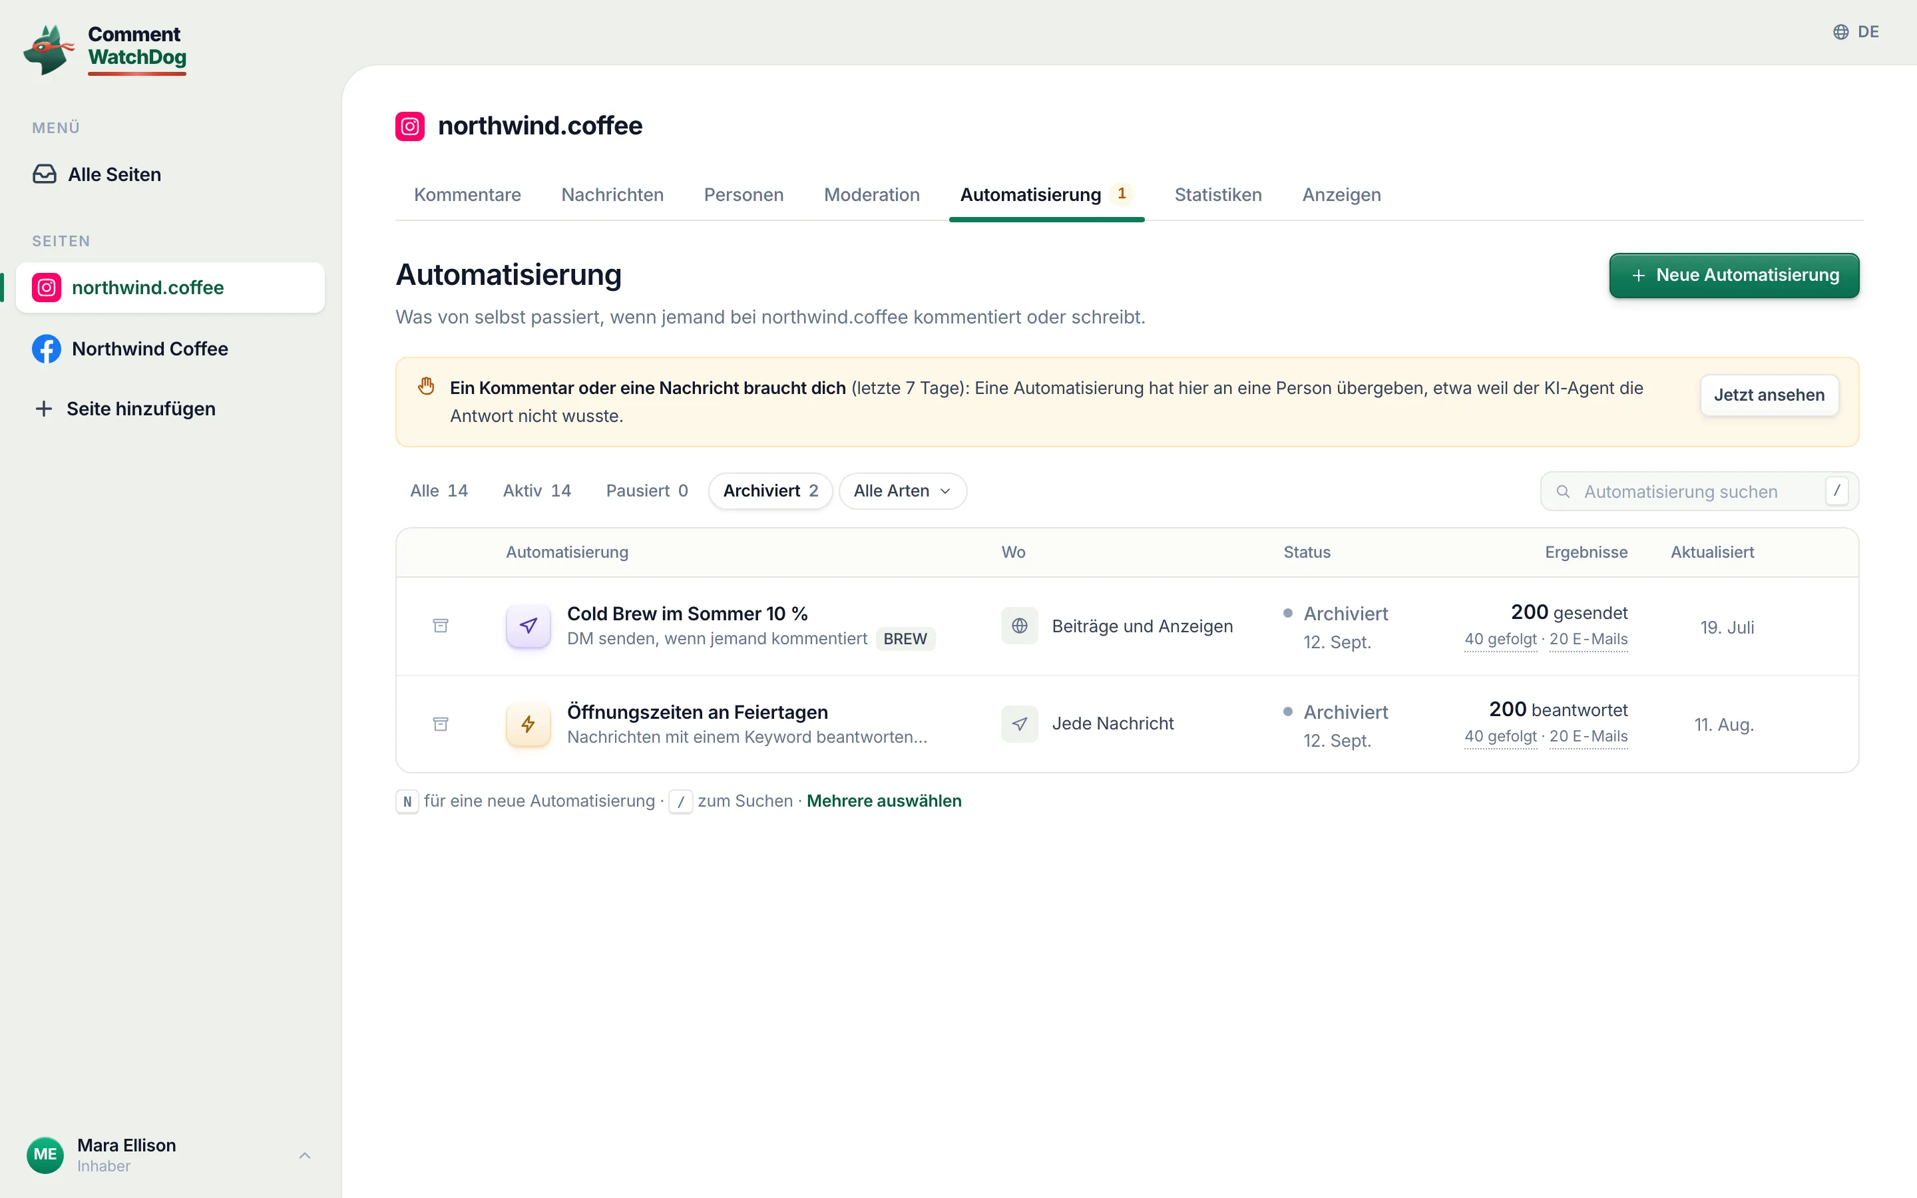Viewport: 1917px width, 1198px height.
Task: Click the Mehrere auswählen link
Action: pyautogui.click(x=884, y=801)
